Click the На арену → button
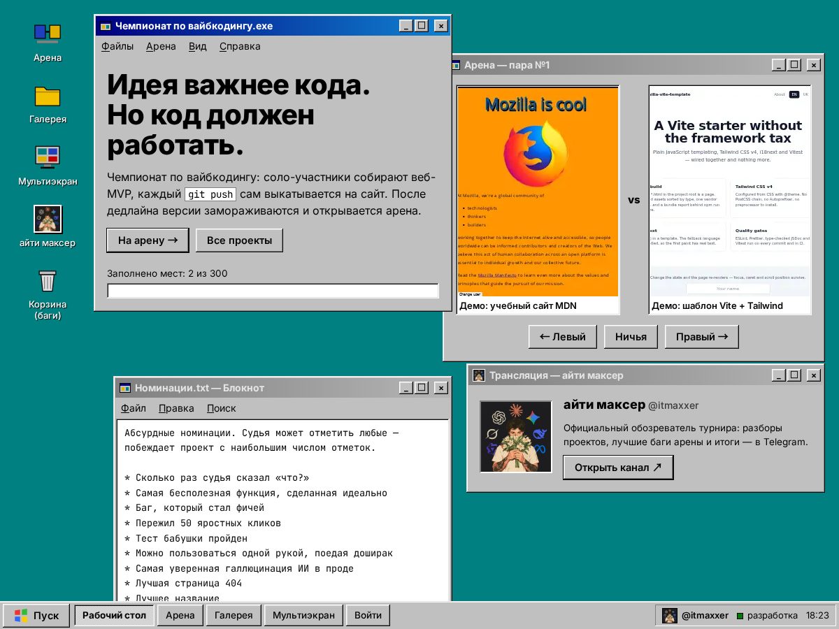Screen dimensions: 839x629 click(x=148, y=240)
